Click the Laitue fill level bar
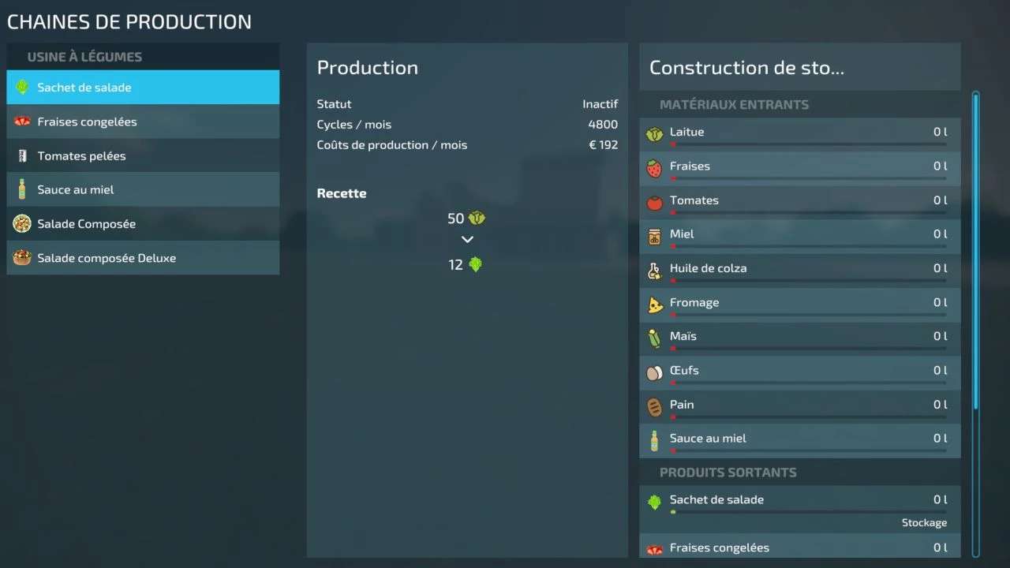The width and height of the screenshot is (1010, 568). pos(808,144)
